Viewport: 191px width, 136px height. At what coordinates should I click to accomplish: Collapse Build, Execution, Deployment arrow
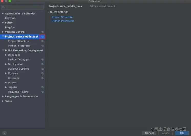click(3, 50)
